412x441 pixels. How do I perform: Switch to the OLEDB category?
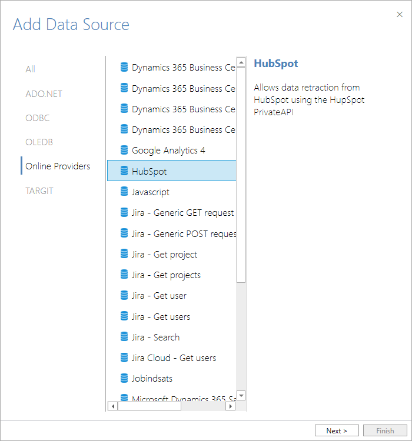(x=39, y=142)
